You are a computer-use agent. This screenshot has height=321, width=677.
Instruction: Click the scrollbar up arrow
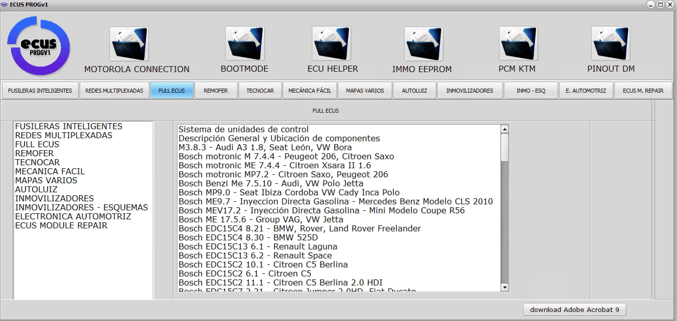pos(504,129)
